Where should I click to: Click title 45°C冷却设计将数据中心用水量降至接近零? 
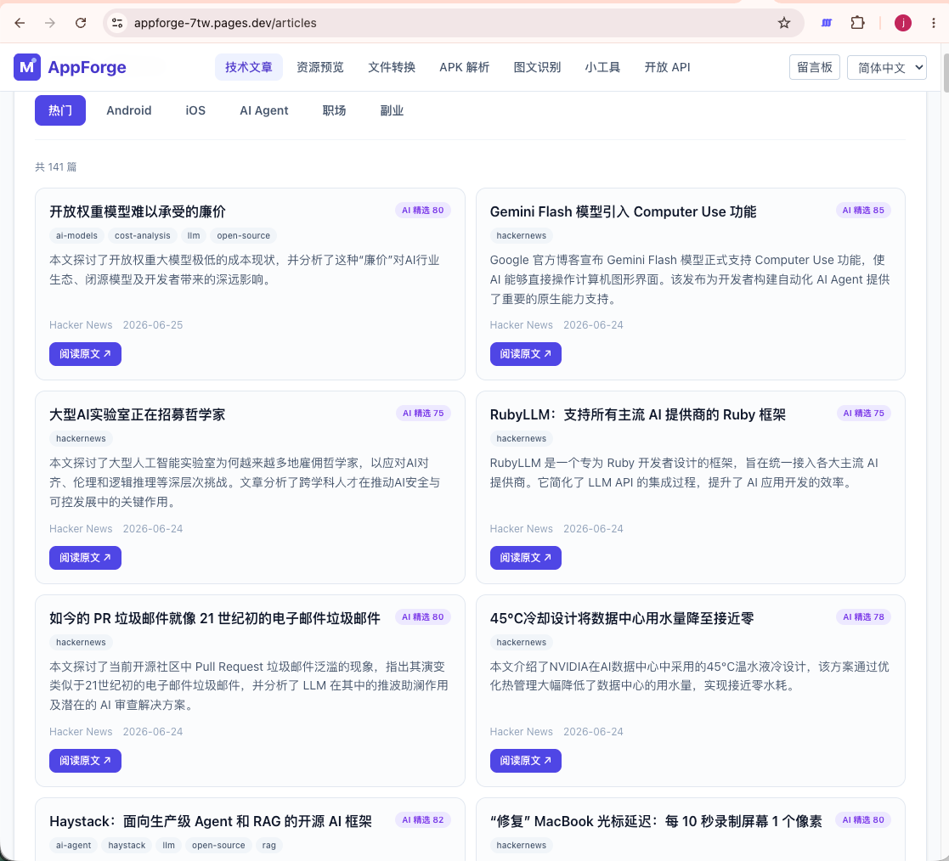coord(622,618)
